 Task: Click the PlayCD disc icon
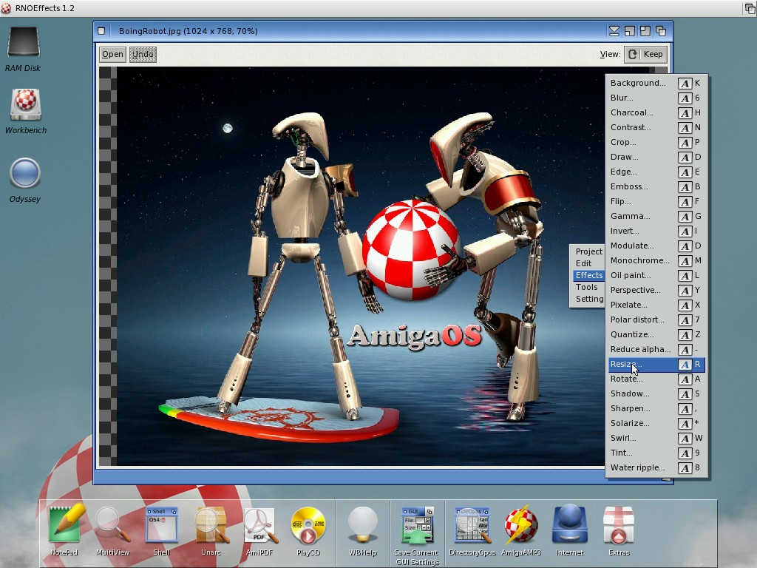click(x=308, y=525)
